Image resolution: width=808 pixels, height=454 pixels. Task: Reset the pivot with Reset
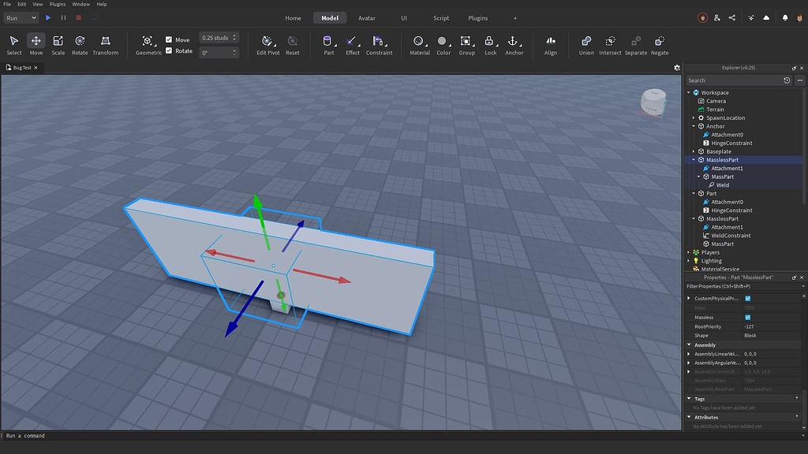coord(292,45)
